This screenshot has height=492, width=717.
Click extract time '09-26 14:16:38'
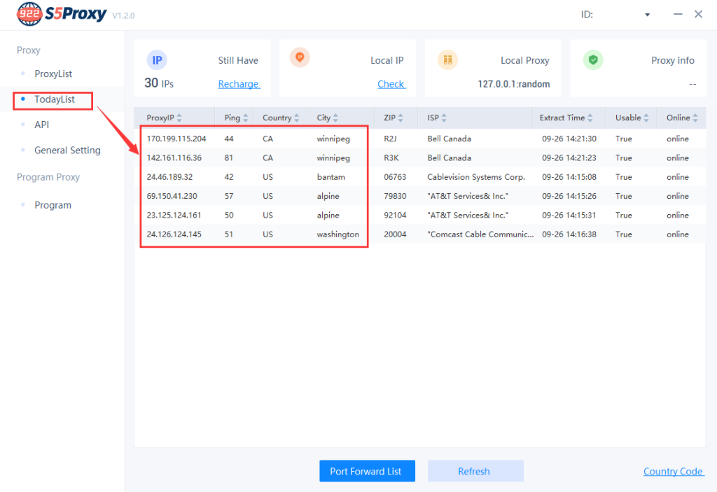[569, 234]
